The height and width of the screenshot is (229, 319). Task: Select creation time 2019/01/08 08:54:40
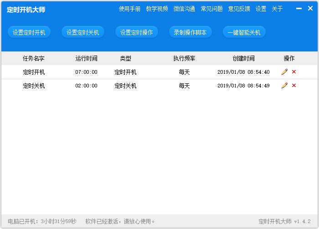(243, 72)
